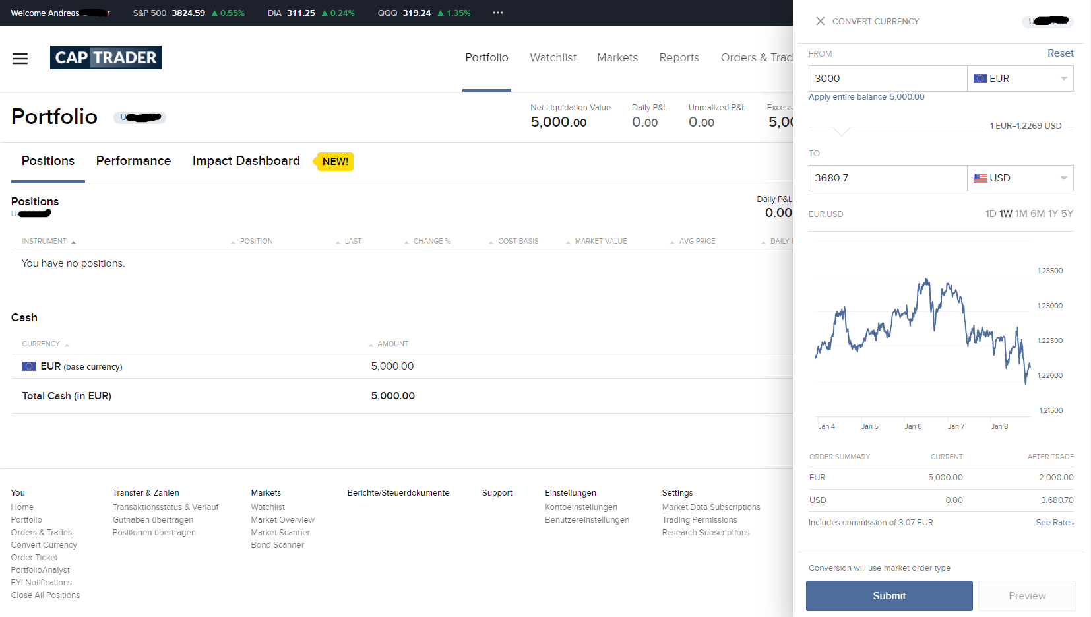Screen dimensions: 1091x617
Task: Open Market Data Subscriptions link
Action: coord(711,507)
